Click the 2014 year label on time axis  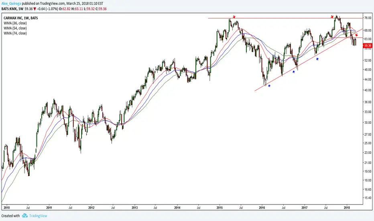[x=177, y=208]
